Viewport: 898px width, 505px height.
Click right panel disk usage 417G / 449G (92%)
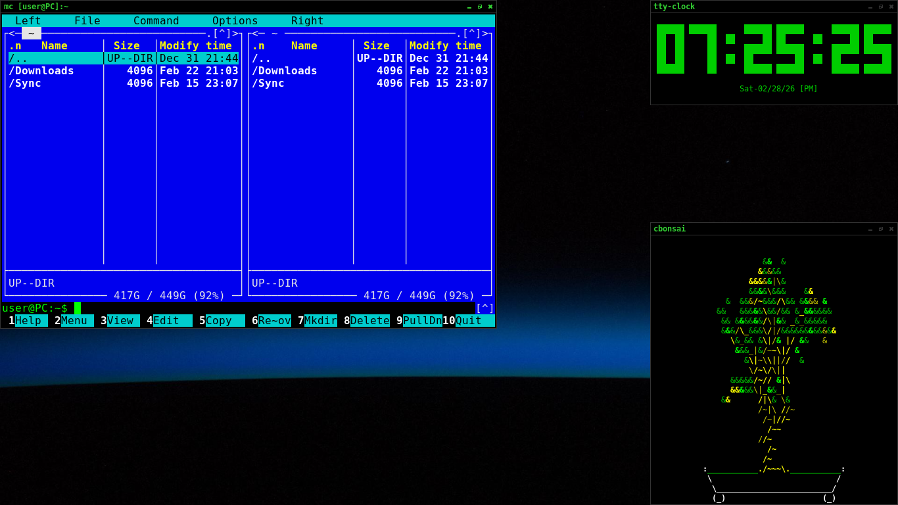pyautogui.click(x=419, y=296)
